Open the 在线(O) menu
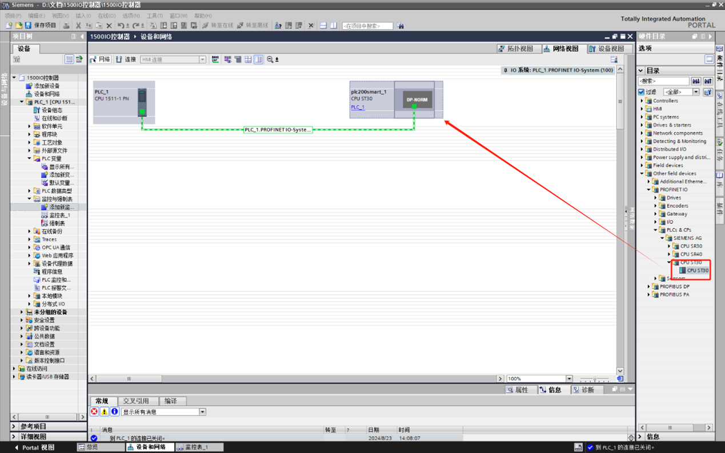725x453 pixels. [106, 16]
